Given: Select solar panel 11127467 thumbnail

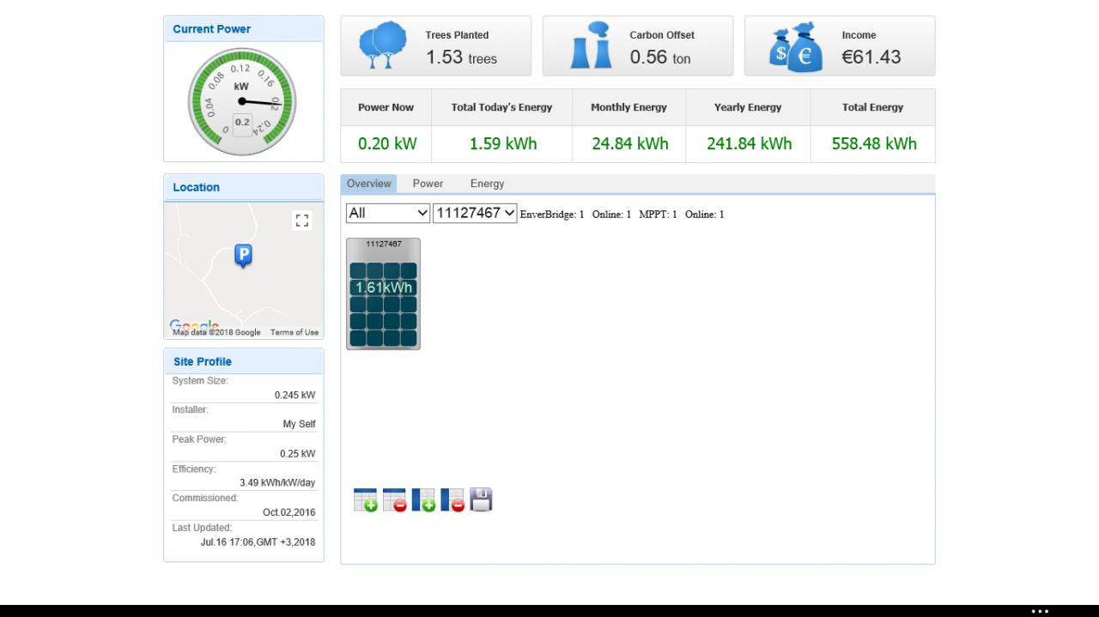Looking at the screenshot, I should pos(383,293).
